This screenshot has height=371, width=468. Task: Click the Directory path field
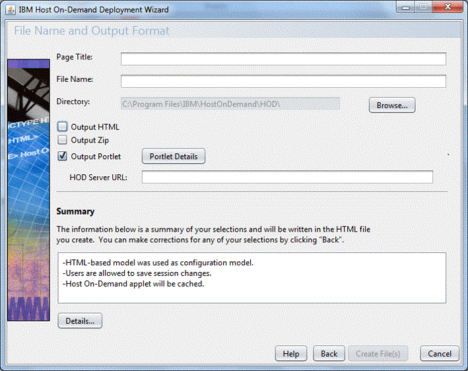coord(230,104)
